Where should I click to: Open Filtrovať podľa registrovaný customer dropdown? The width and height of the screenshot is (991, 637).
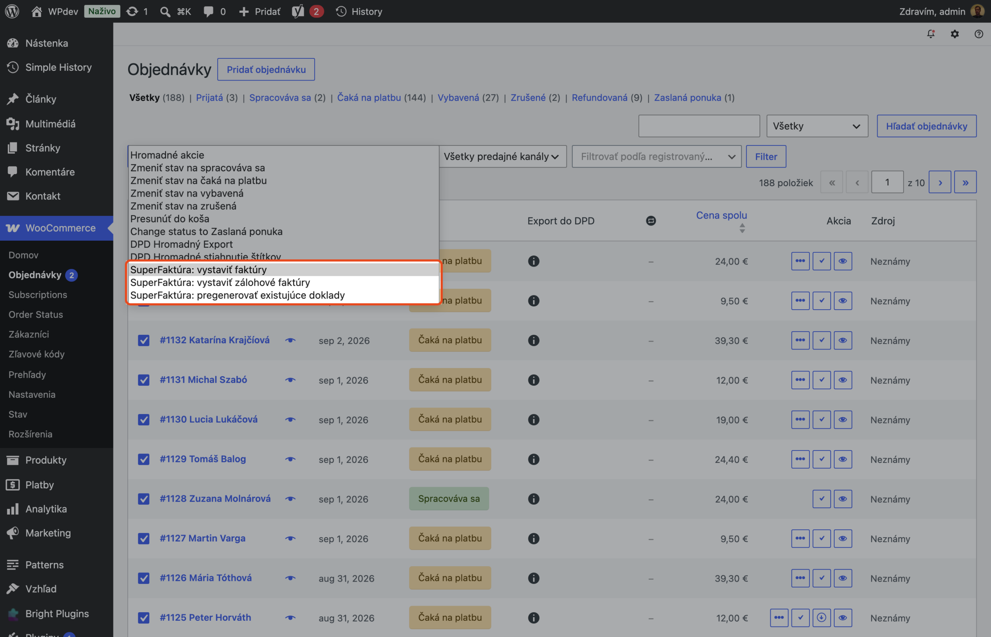click(657, 156)
